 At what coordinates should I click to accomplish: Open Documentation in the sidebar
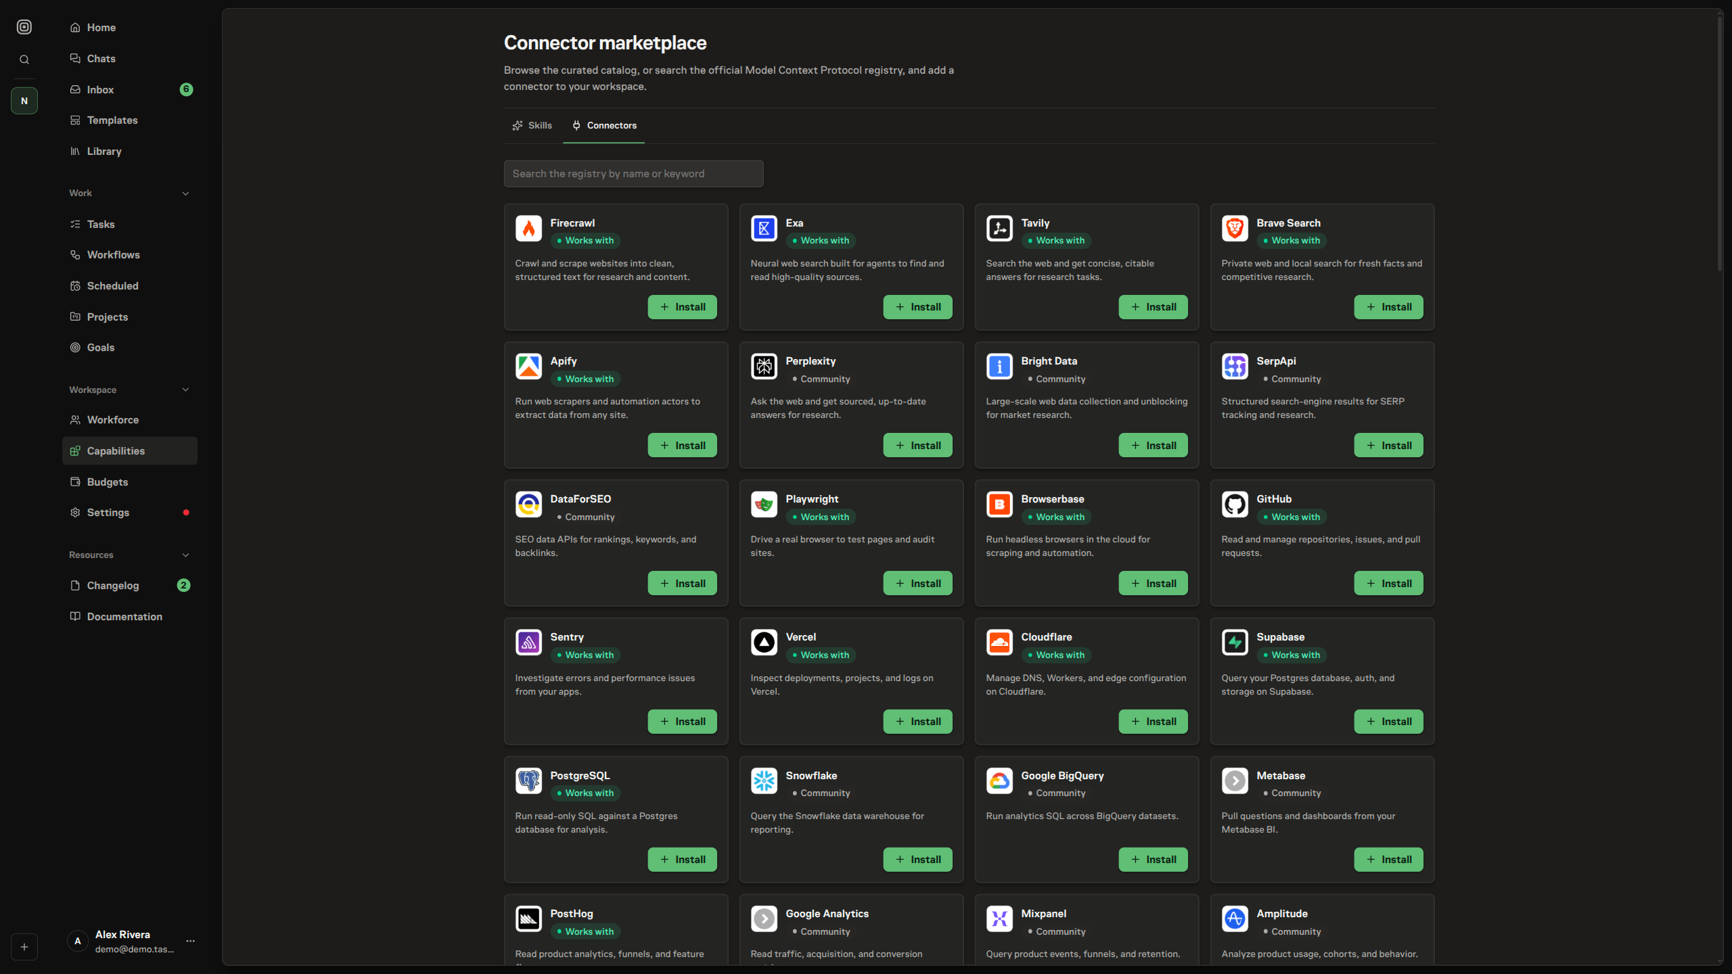(x=130, y=617)
